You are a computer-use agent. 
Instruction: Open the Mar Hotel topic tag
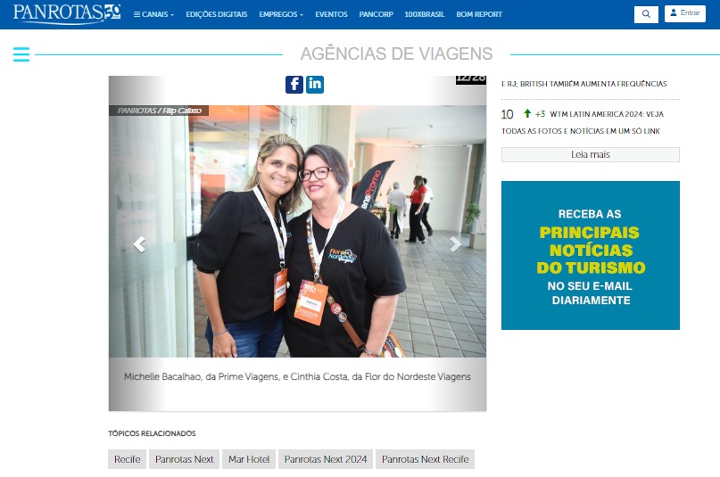(249, 459)
